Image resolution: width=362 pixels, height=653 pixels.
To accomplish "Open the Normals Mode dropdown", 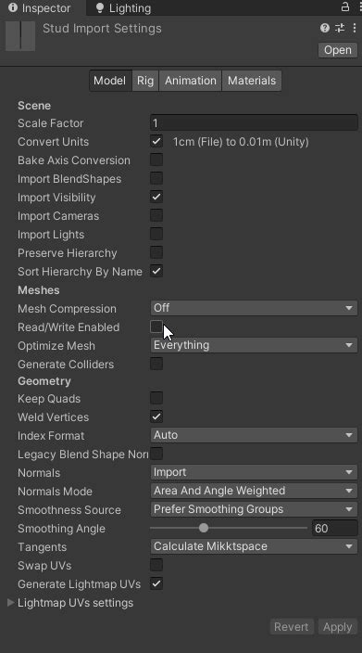I will click(x=254, y=491).
